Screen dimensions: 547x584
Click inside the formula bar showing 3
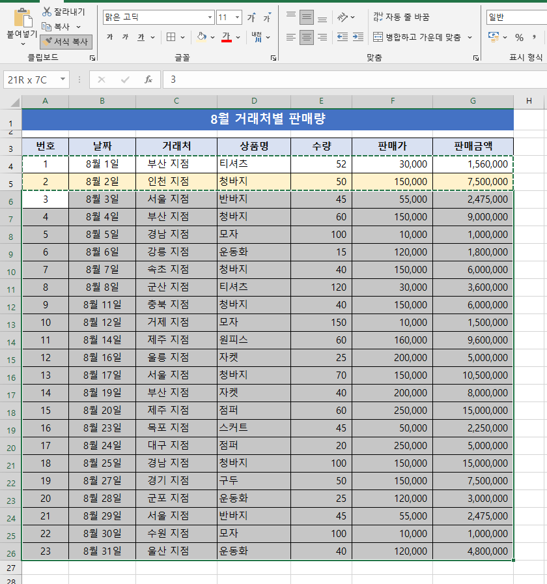tap(355, 80)
